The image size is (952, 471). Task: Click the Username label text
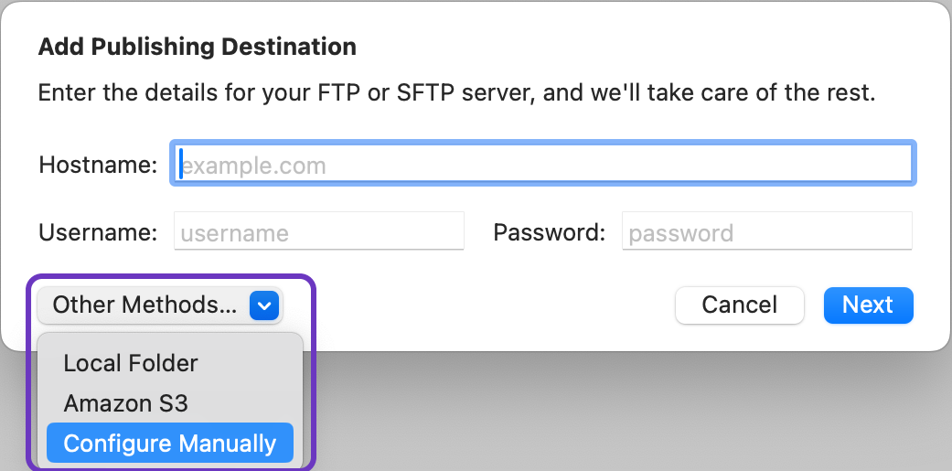[98, 232]
